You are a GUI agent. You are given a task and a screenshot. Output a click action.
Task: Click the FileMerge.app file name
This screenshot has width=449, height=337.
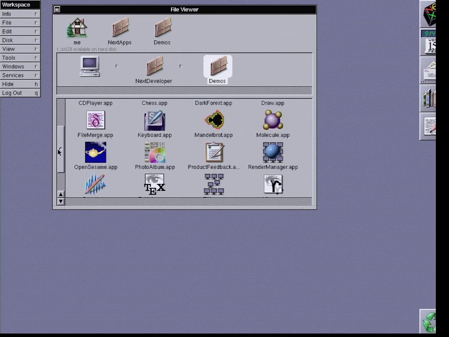95,135
